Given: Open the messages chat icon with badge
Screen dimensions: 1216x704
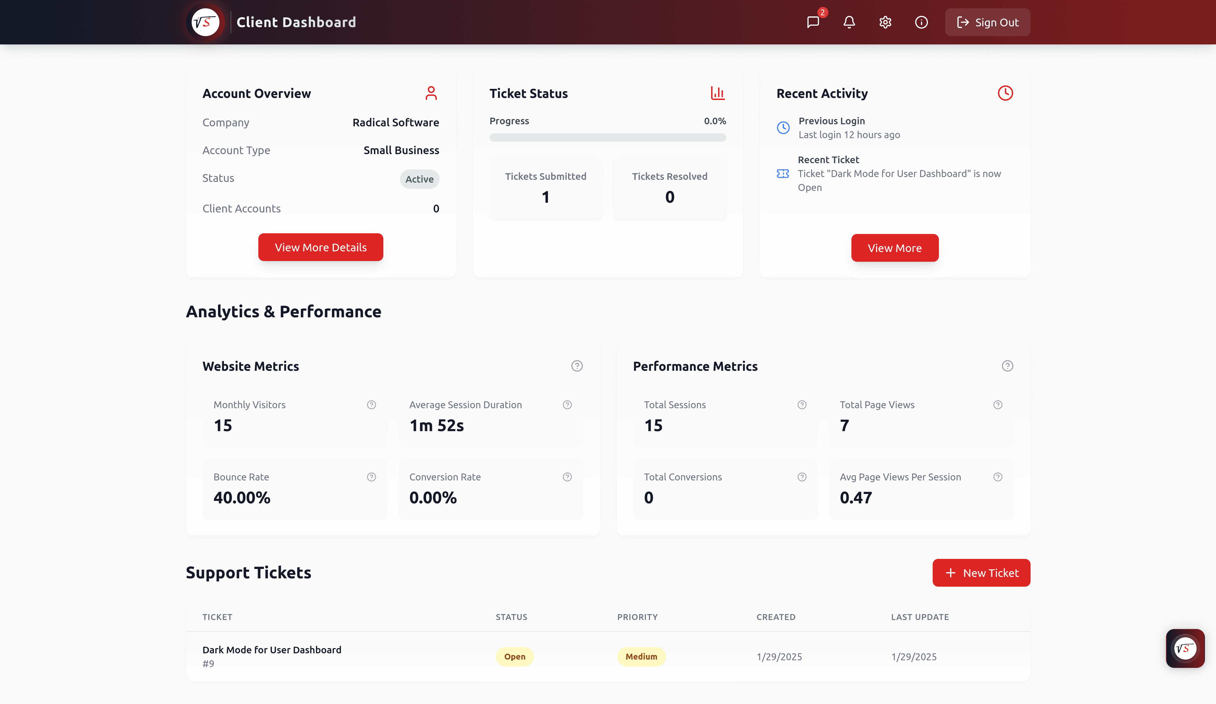Looking at the screenshot, I should point(813,22).
